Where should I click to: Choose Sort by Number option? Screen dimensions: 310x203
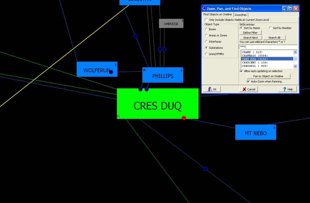pyautogui.click(x=270, y=28)
